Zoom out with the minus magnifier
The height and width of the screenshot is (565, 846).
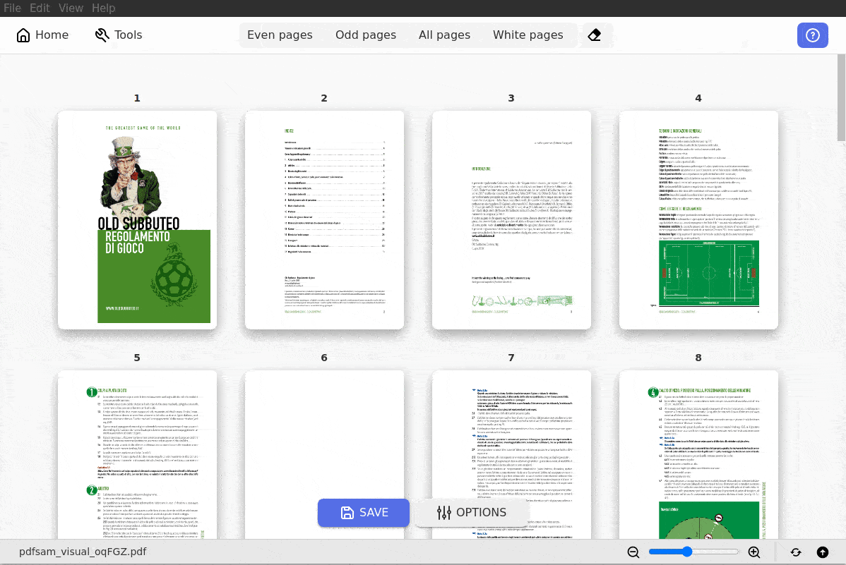click(633, 552)
